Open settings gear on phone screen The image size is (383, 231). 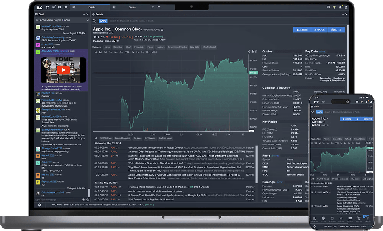pyautogui.click(x=314, y=226)
